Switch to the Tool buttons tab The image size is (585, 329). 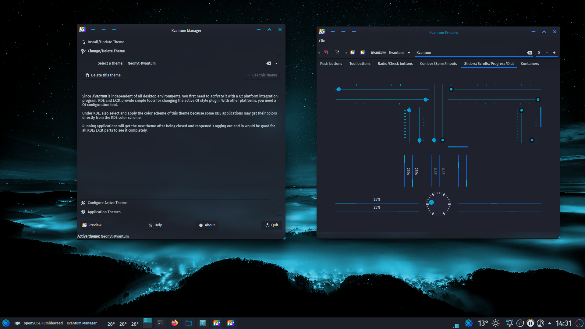pos(360,64)
